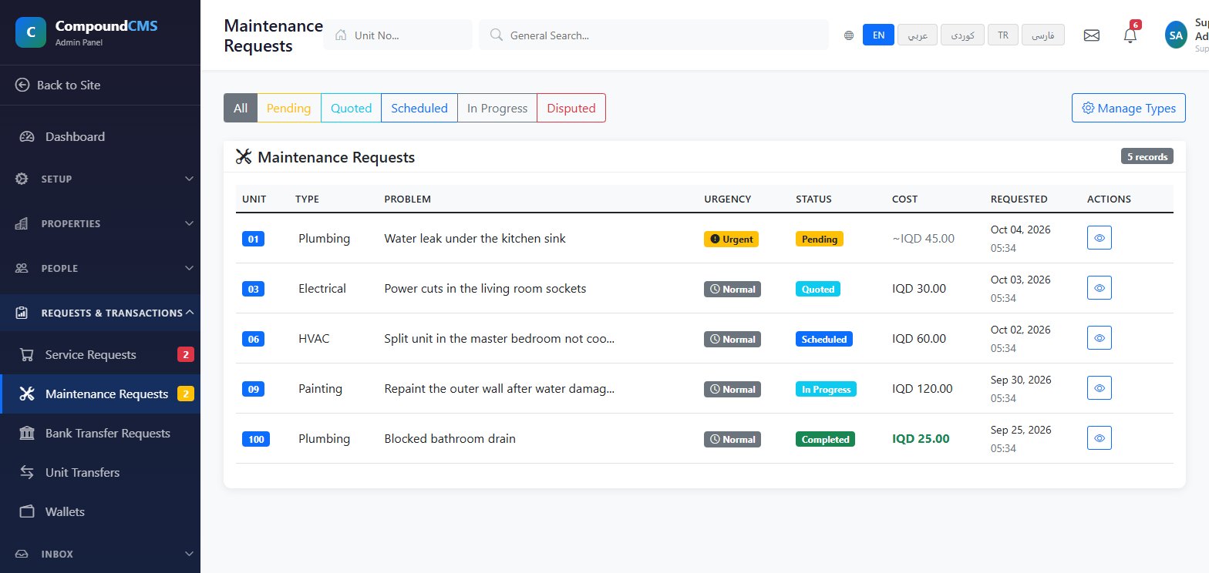Focus the General Search field

(x=654, y=35)
